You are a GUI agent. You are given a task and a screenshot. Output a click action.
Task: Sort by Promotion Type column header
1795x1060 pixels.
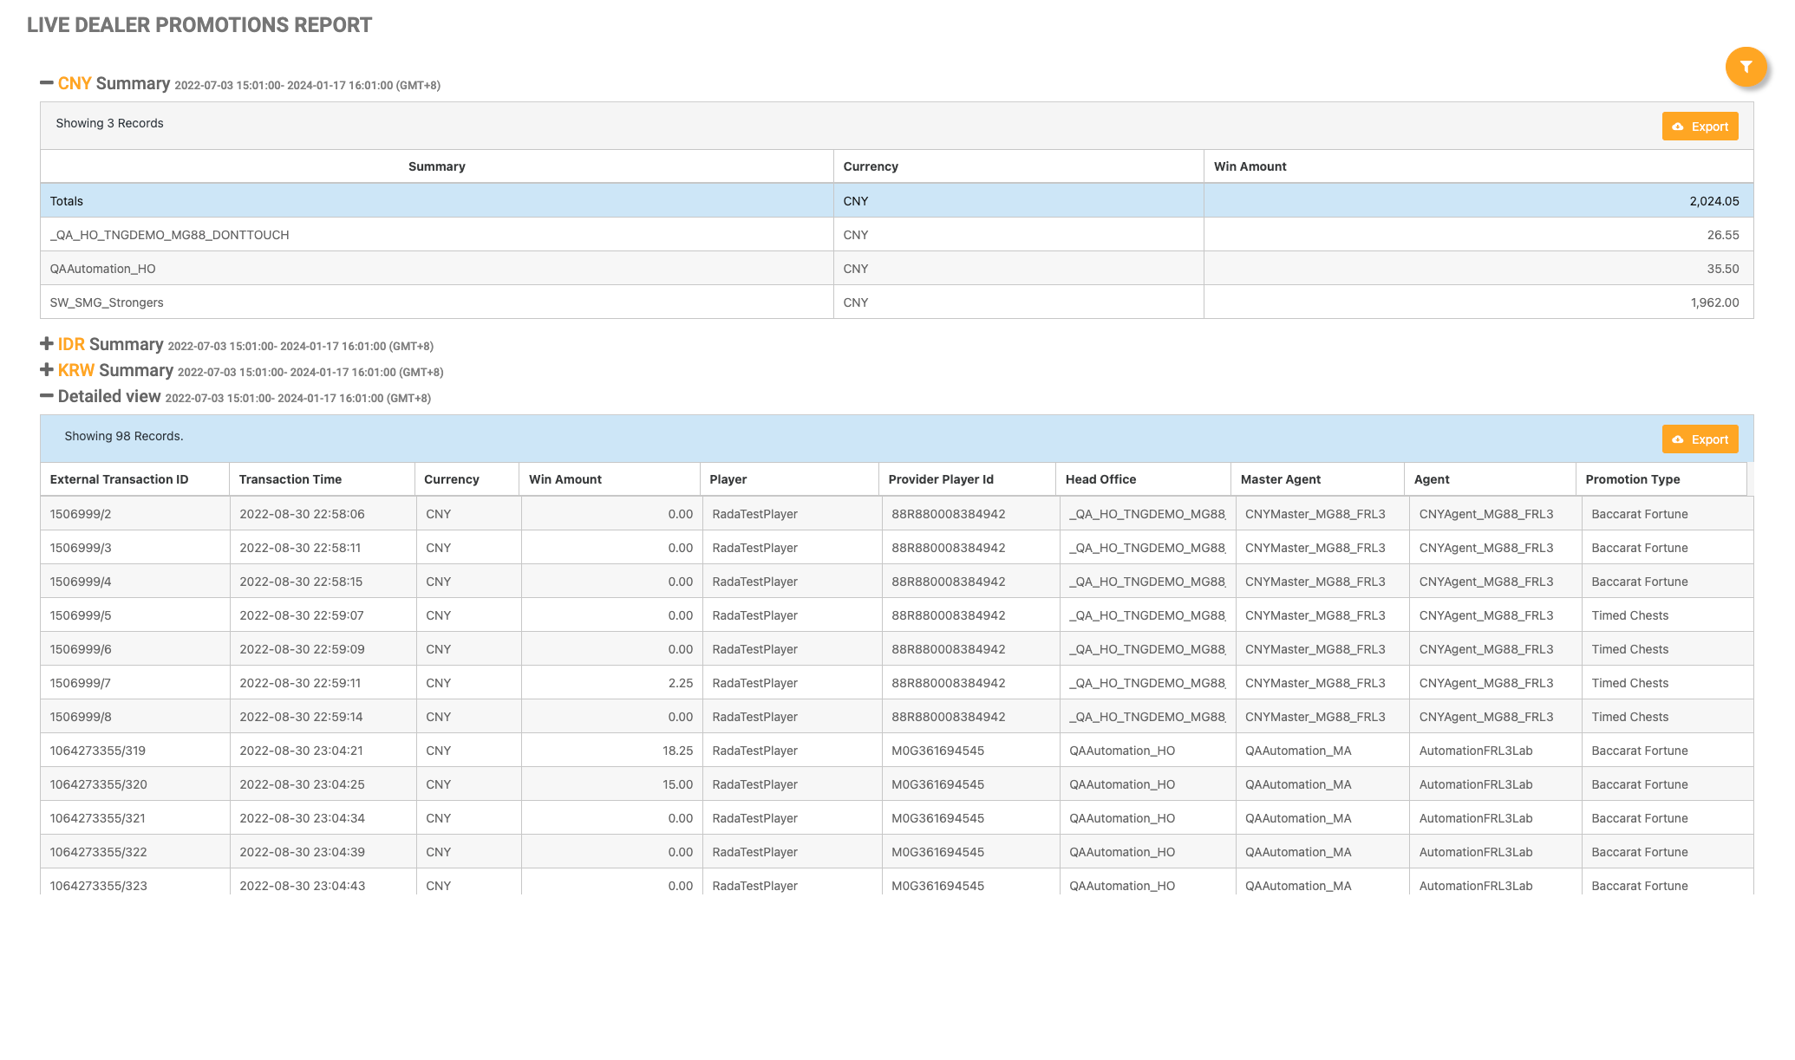click(1632, 479)
